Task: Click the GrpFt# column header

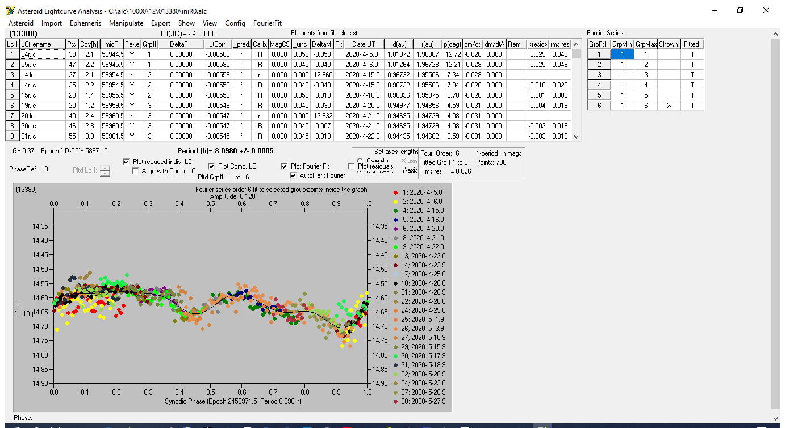Action: [x=599, y=44]
